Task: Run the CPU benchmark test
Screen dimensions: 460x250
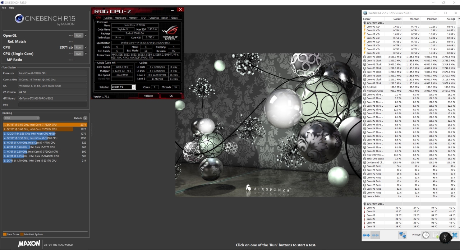Action: coord(78,47)
